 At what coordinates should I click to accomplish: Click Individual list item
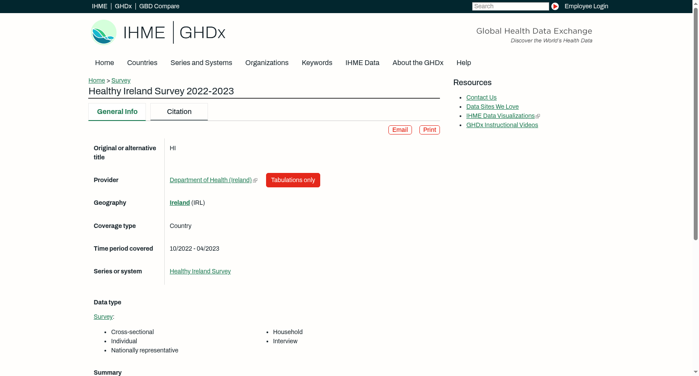(x=124, y=341)
